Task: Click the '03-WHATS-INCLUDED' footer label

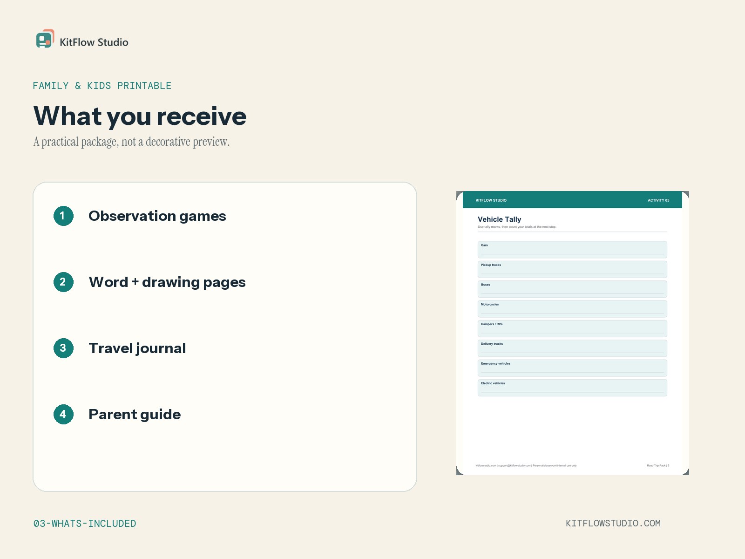Action: coord(85,524)
